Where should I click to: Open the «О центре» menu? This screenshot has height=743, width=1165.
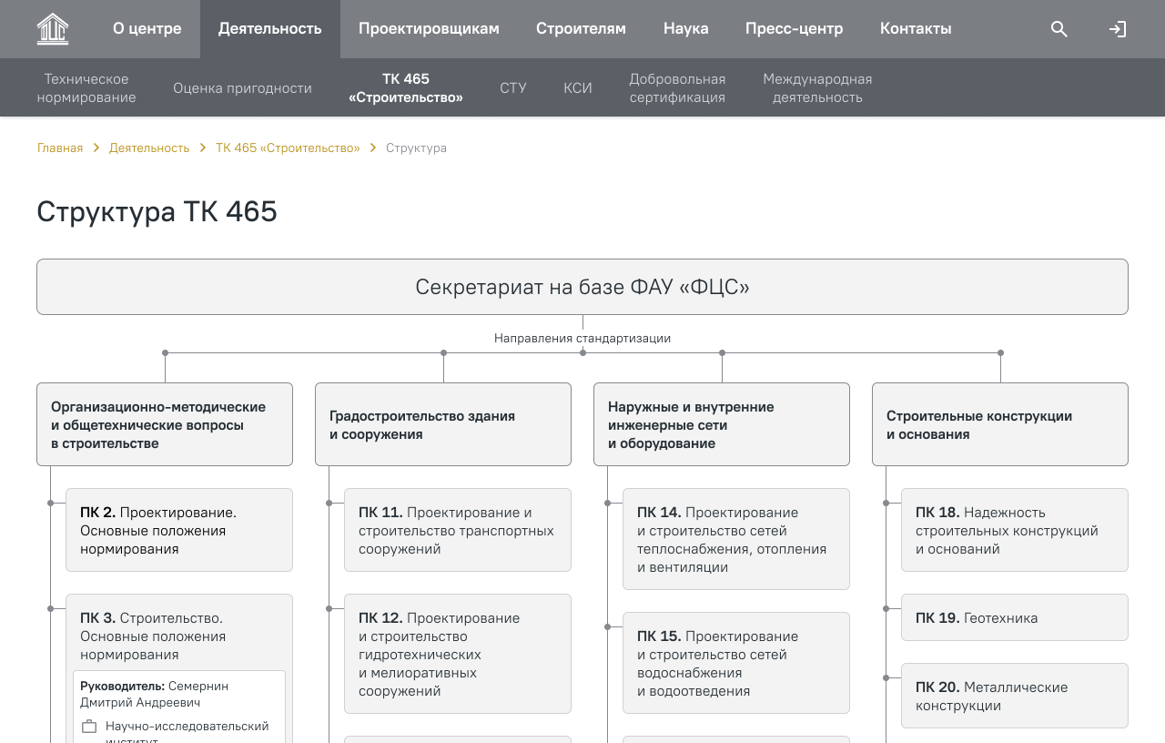(147, 29)
